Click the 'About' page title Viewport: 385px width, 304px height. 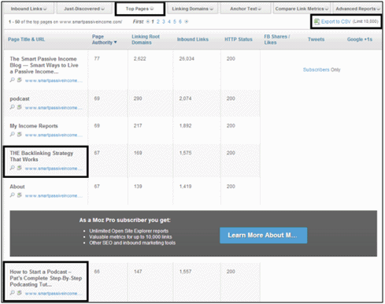[17, 187]
